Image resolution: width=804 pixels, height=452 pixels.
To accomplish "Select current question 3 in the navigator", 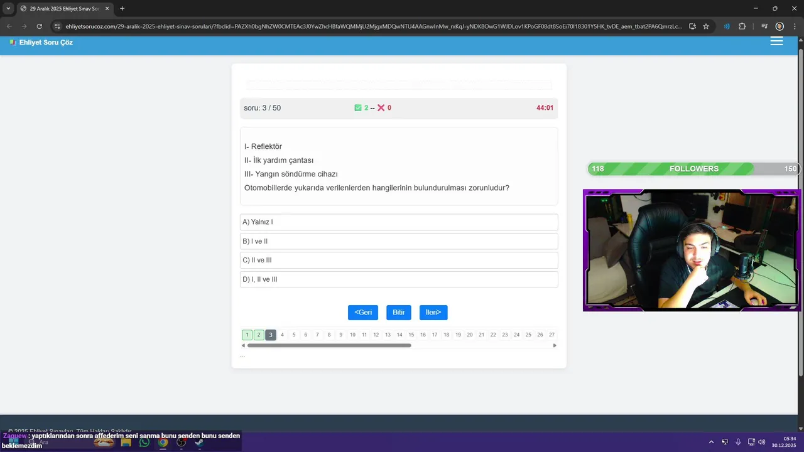I will 271,335.
